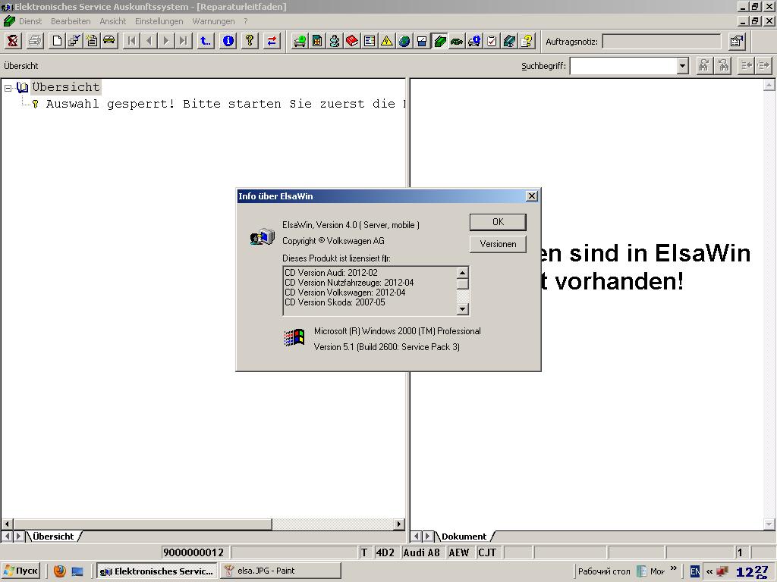
Task: Switch to the Dokument bottom tab
Action: [464, 537]
